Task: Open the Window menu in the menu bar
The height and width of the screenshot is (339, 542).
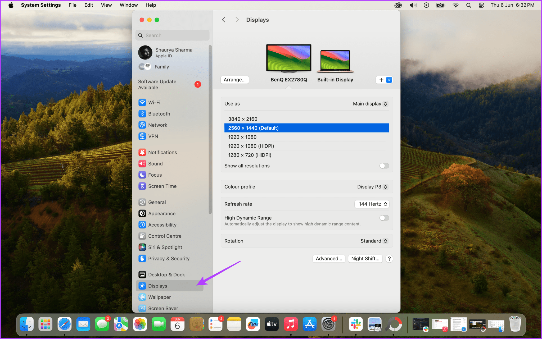Action: tap(129, 5)
